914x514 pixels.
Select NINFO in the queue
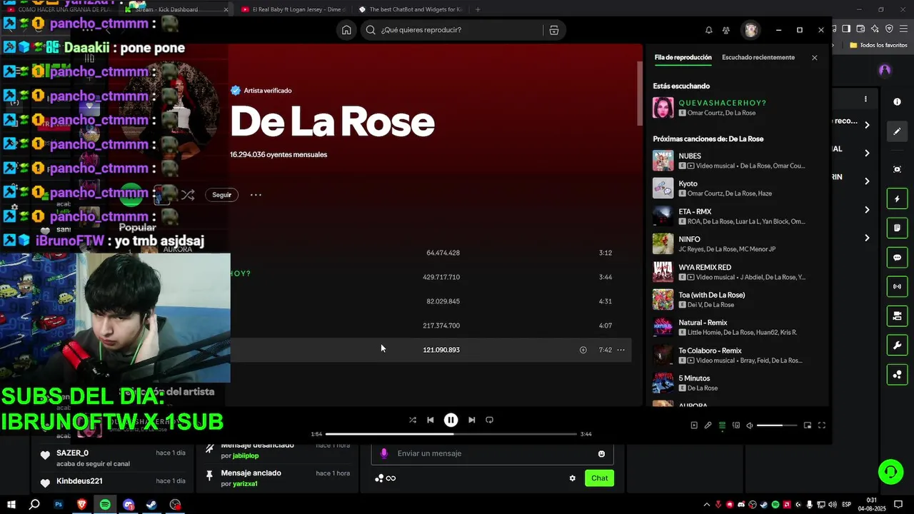click(735, 244)
